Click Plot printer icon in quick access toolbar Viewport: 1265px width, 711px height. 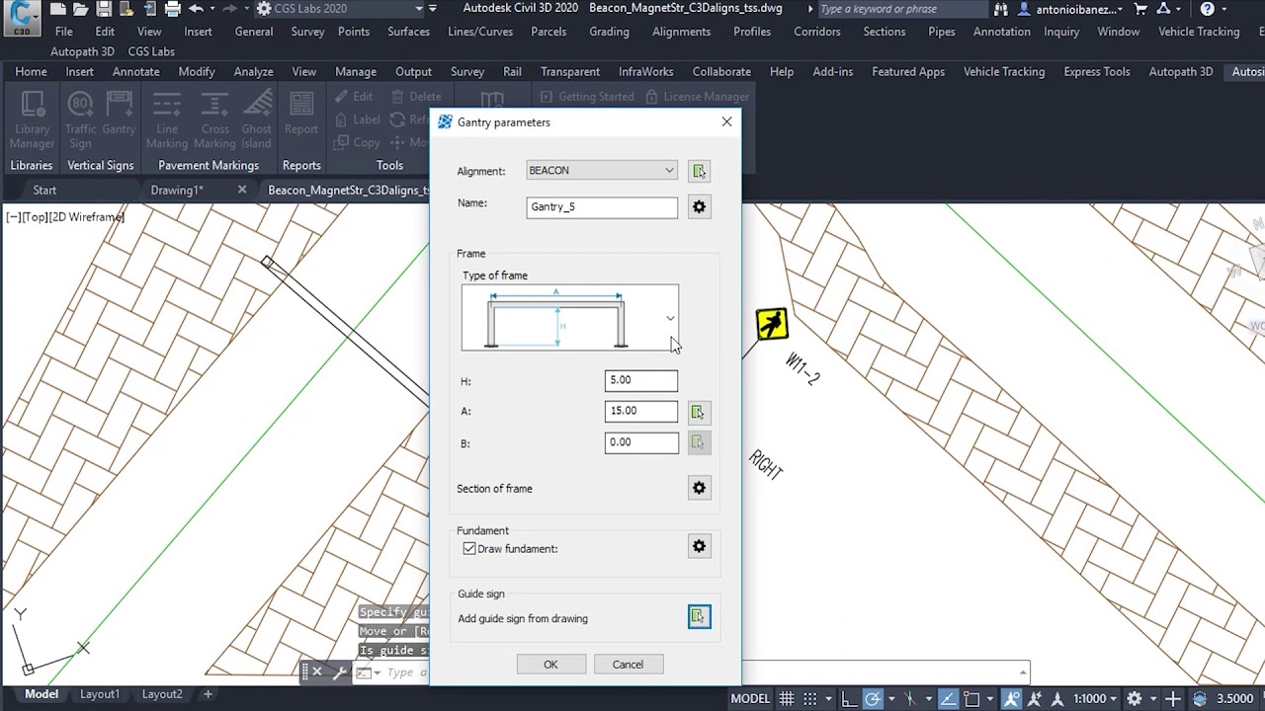point(173,9)
